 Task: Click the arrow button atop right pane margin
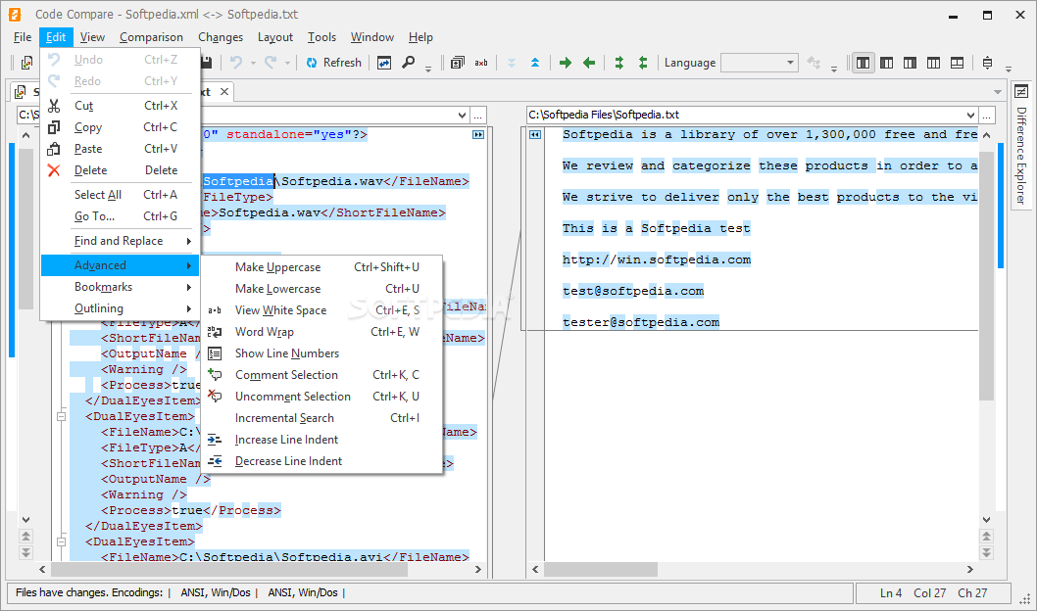(535, 135)
